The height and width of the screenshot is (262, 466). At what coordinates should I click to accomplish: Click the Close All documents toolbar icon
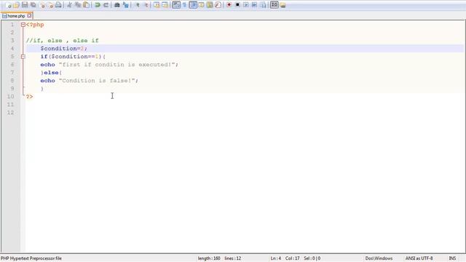coord(50,5)
